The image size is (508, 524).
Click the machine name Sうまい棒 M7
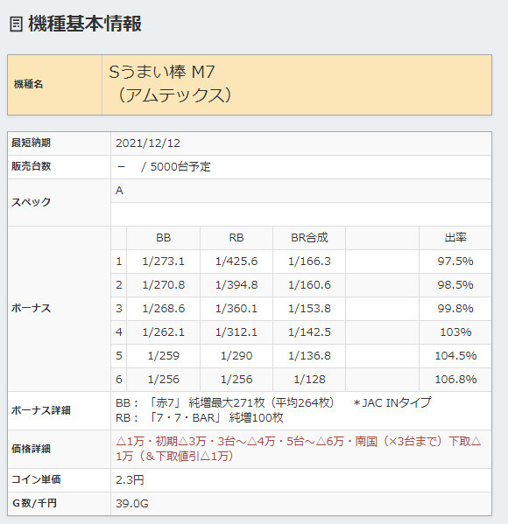[x=162, y=72]
